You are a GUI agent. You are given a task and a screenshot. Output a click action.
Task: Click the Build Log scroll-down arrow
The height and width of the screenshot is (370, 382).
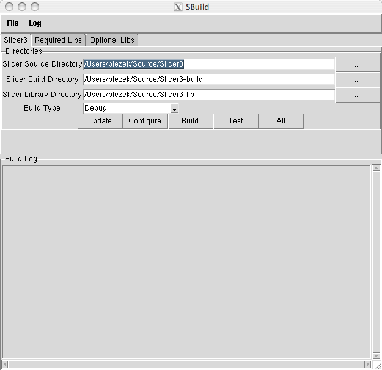pos(376,355)
